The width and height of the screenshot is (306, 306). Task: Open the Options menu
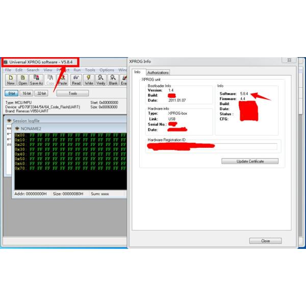(x=107, y=70)
